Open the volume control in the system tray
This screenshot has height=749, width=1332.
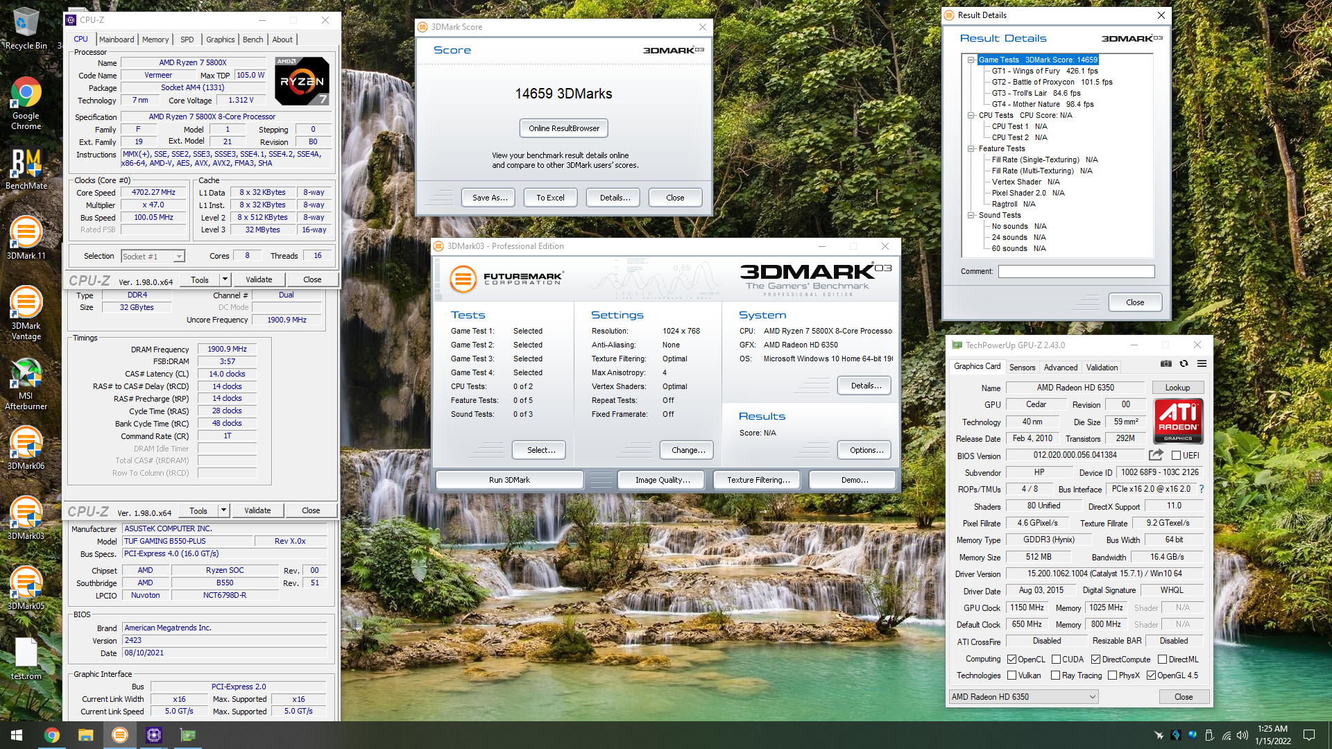click(1242, 735)
